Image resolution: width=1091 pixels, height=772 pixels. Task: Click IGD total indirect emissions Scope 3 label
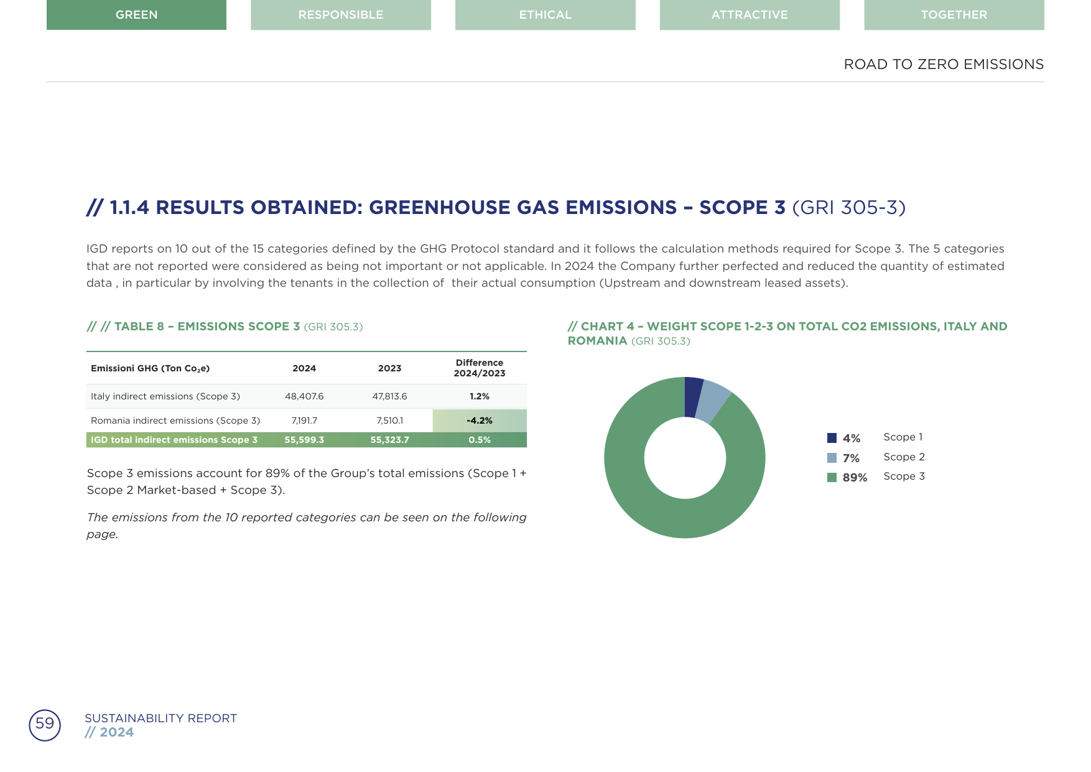coord(174,440)
